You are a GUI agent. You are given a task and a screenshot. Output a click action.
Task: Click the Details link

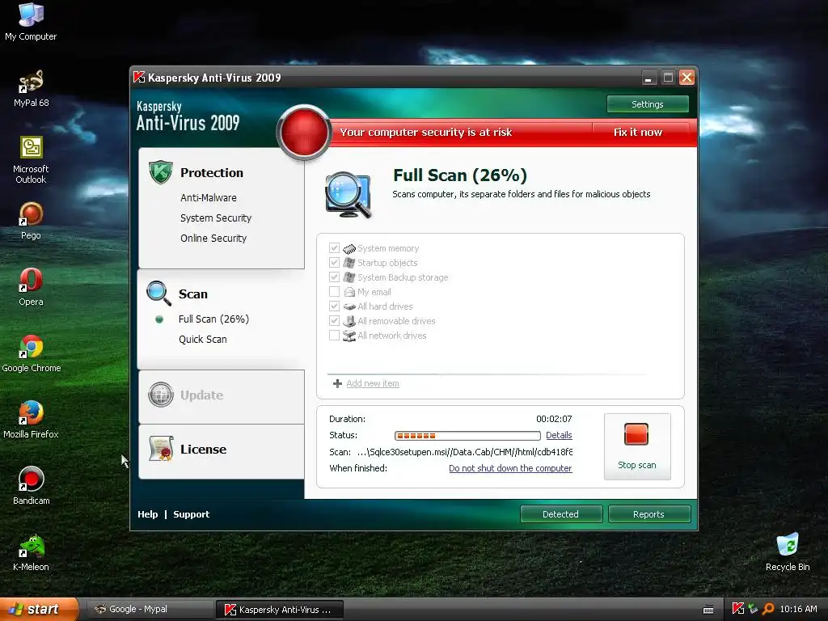click(559, 435)
